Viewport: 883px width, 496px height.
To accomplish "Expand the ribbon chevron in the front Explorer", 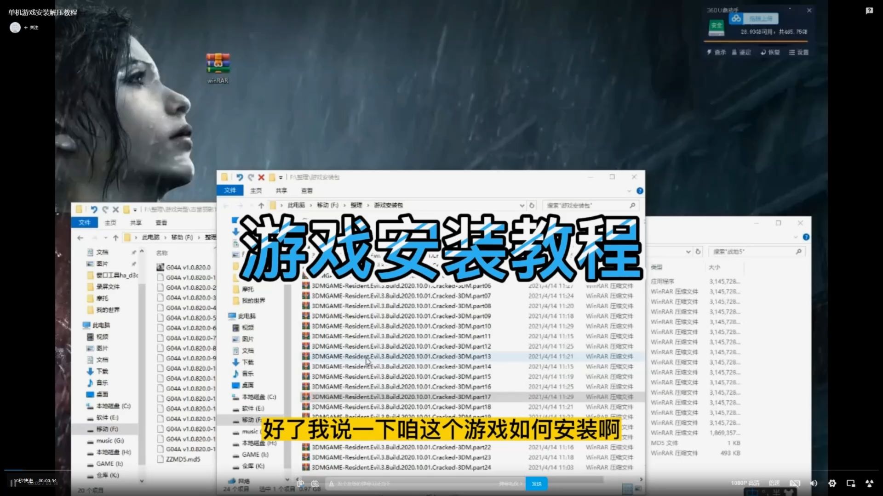I will point(629,191).
